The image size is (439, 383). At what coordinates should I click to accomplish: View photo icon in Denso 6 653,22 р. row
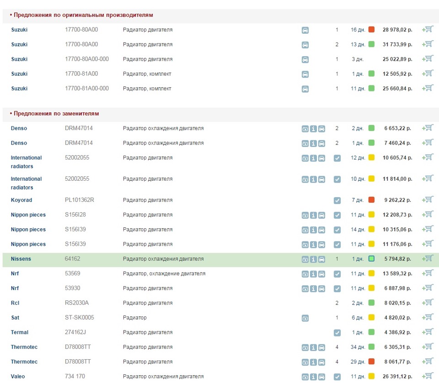coord(305,129)
